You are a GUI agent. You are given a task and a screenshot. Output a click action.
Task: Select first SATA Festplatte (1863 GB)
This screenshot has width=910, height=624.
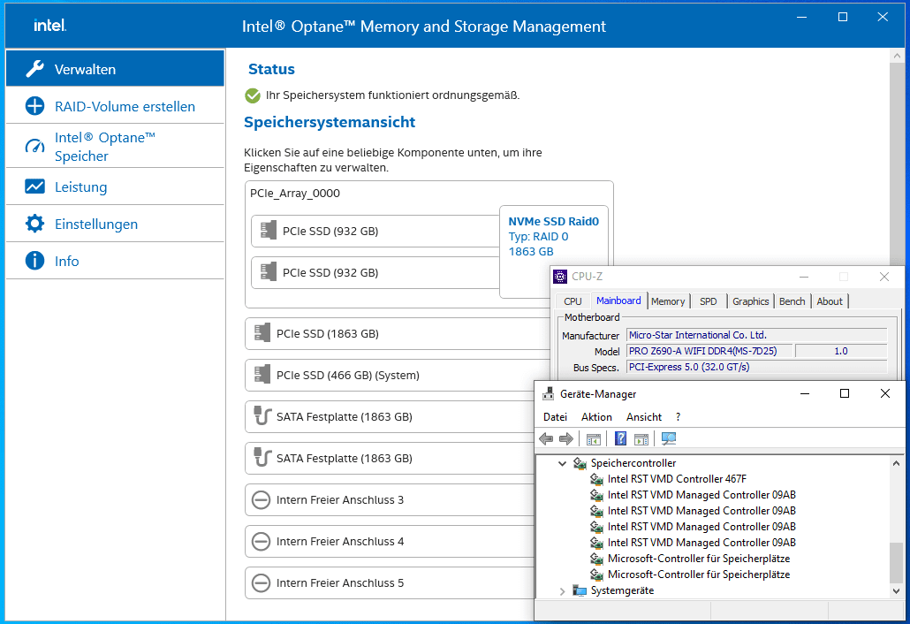[x=390, y=417]
